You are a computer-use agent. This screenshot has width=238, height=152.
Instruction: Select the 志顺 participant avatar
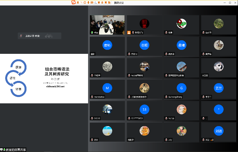coord(144,45)
